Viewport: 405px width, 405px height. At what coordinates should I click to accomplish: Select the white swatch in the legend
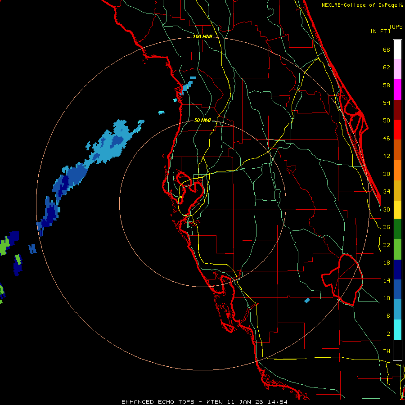[397, 49]
